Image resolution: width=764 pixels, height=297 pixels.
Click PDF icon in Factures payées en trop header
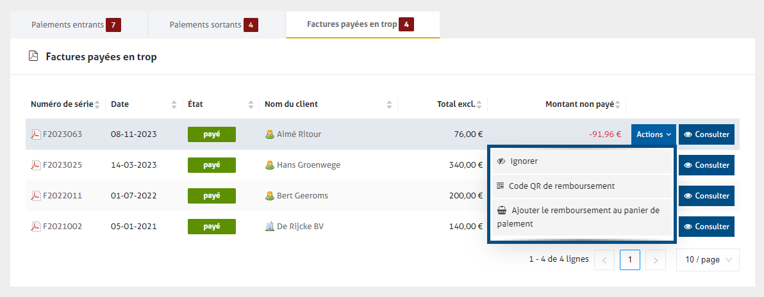34,56
